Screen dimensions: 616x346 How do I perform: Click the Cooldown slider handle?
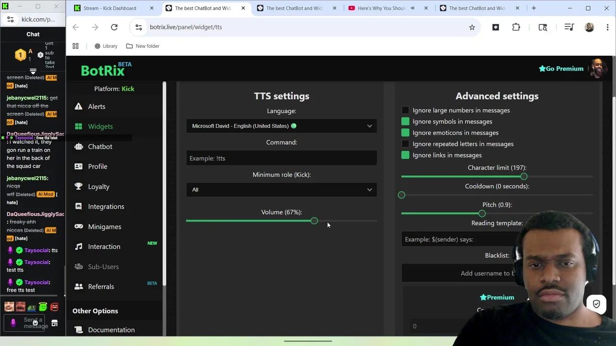(x=401, y=195)
